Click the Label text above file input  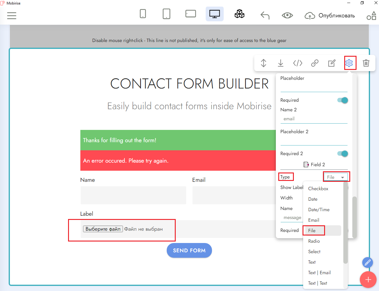87,214
